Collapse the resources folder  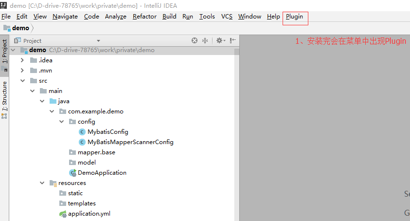tap(42, 183)
